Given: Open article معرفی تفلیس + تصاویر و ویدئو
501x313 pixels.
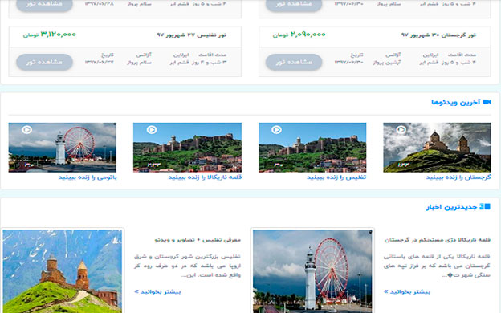Looking at the screenshot, I should tap(198, 240).
